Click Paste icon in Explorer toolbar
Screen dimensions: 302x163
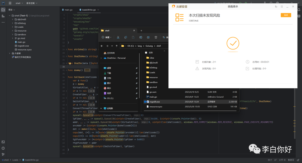(x=133, y=37)
